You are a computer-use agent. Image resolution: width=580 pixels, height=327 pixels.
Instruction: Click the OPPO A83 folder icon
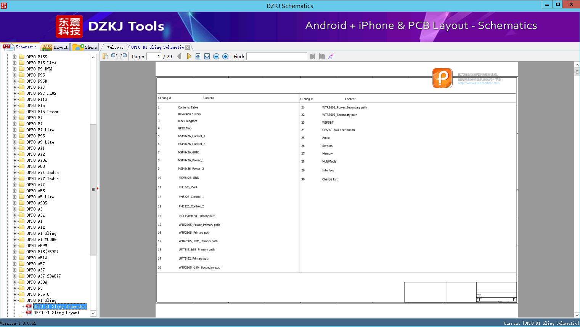point(22,166)
